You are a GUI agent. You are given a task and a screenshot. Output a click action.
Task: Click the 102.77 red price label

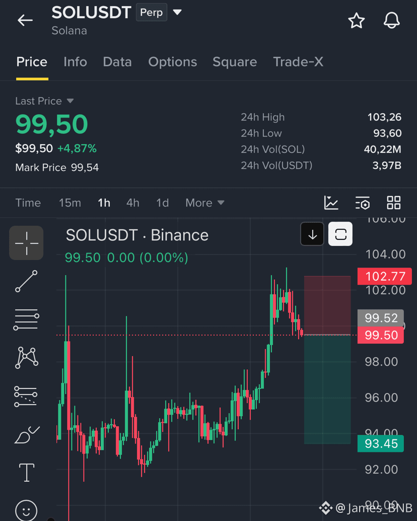coord(384,276)
